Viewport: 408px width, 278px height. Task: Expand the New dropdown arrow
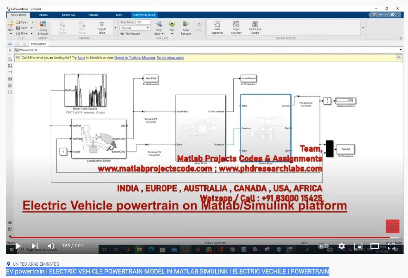click(x=11, y=34)
